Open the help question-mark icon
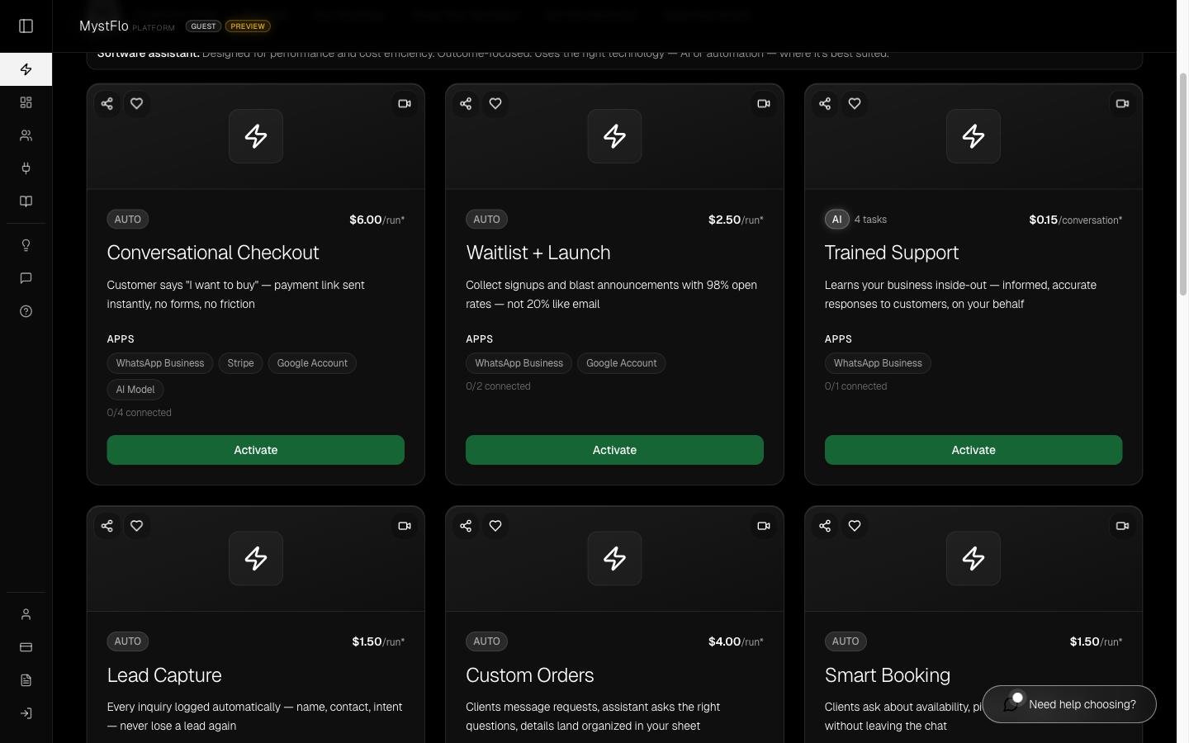The height and width of the screenshot is (743, 1189). coord(26,311)
